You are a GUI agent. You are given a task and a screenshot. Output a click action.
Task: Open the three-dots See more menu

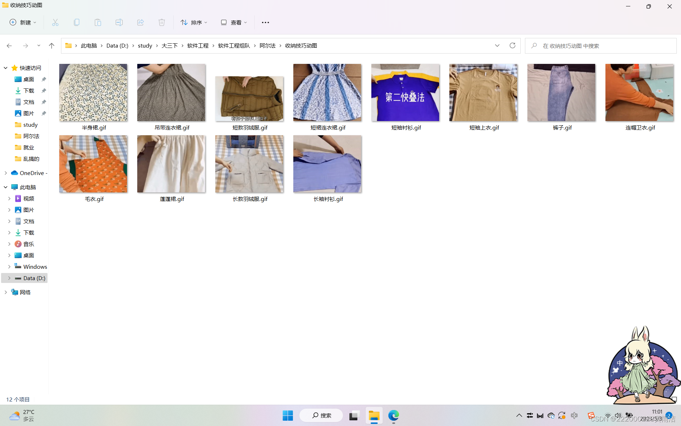pos(265,22)
